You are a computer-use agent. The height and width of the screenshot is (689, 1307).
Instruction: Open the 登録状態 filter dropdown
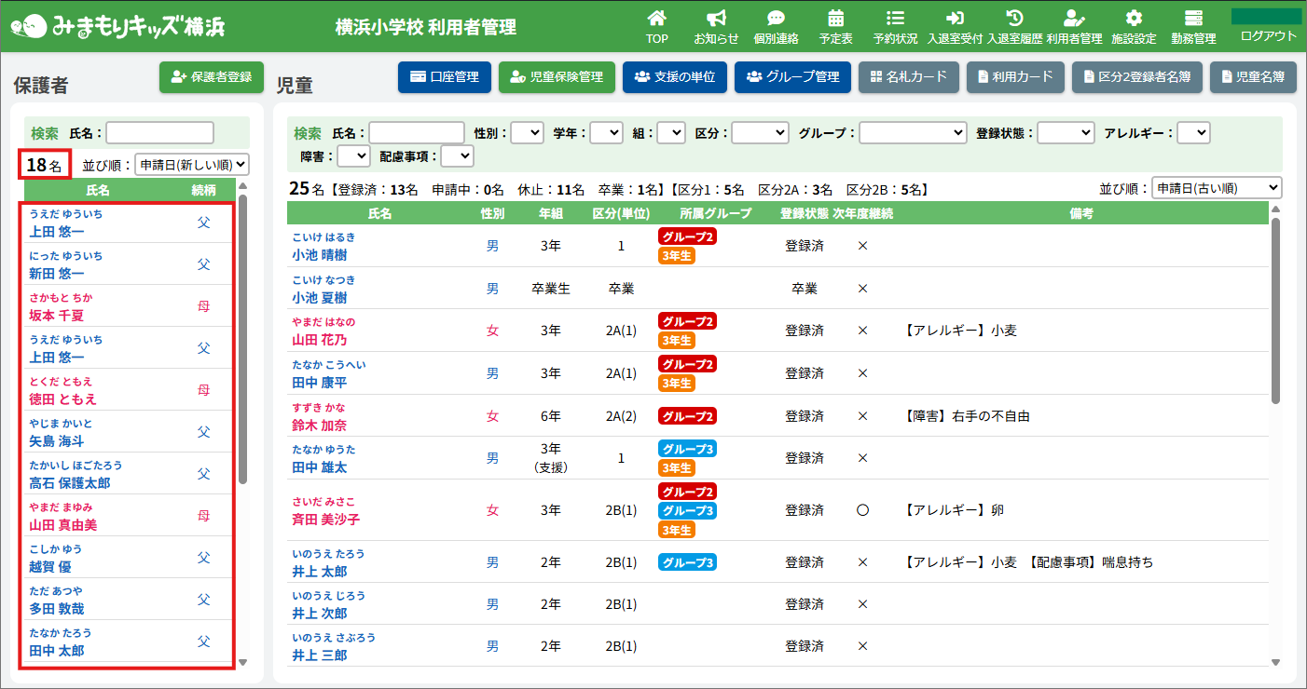1066,133
